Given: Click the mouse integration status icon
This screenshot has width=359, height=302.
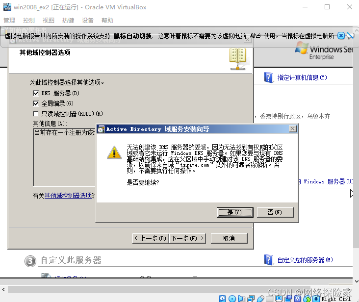Looking at the screenshot, I should 307,299.
